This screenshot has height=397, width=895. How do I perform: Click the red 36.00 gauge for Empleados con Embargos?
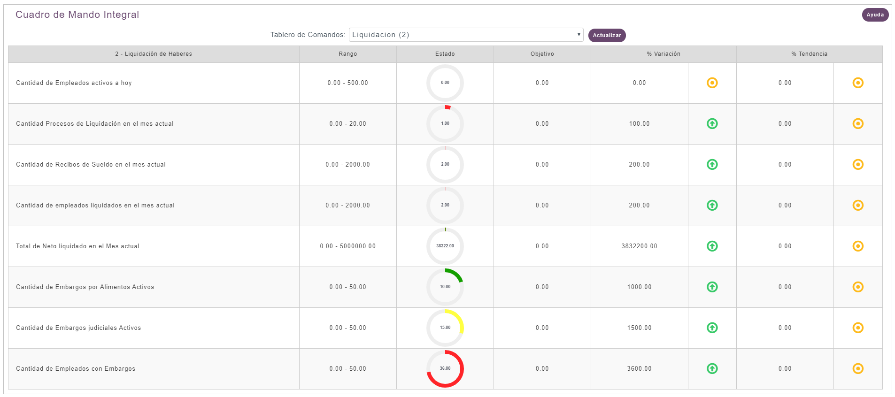tap(445, 369)
